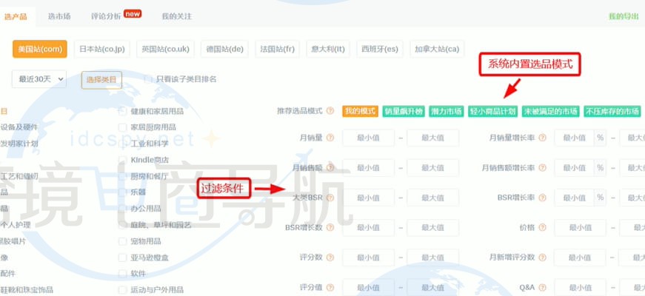This screenshot has height=296, width=645.
Task: Check the 办公用品 category
Action: point(122,209)
